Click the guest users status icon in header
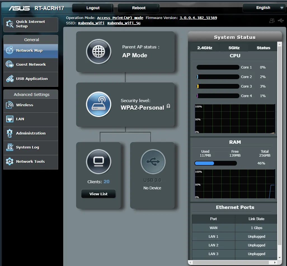 272,20
